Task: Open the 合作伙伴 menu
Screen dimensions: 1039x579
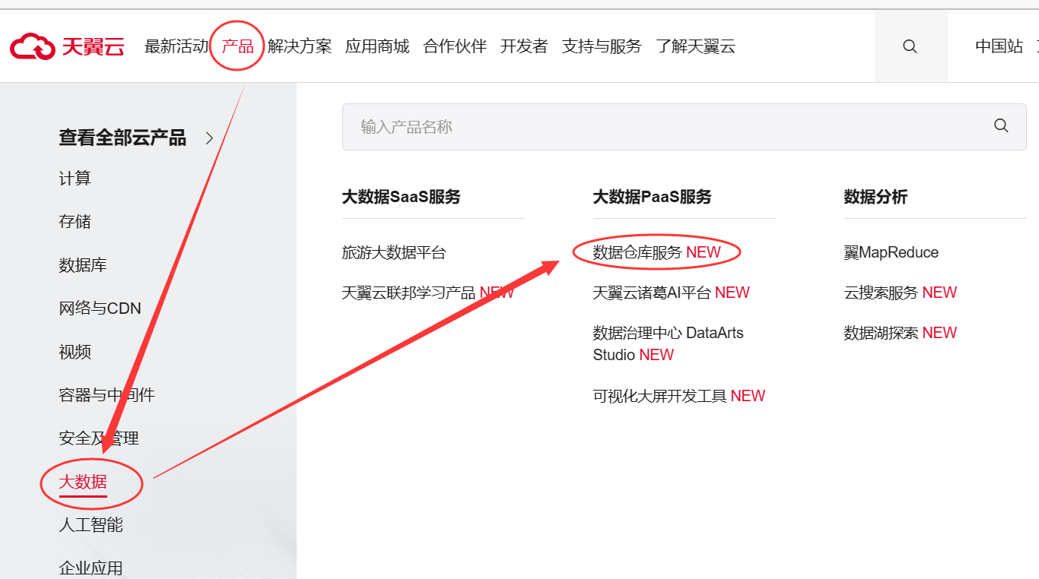Action: [x=455, y=46]
